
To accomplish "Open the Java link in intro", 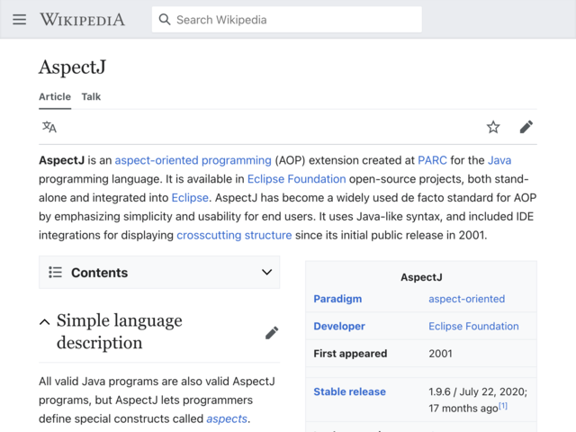I will click(x=499, y=160).
